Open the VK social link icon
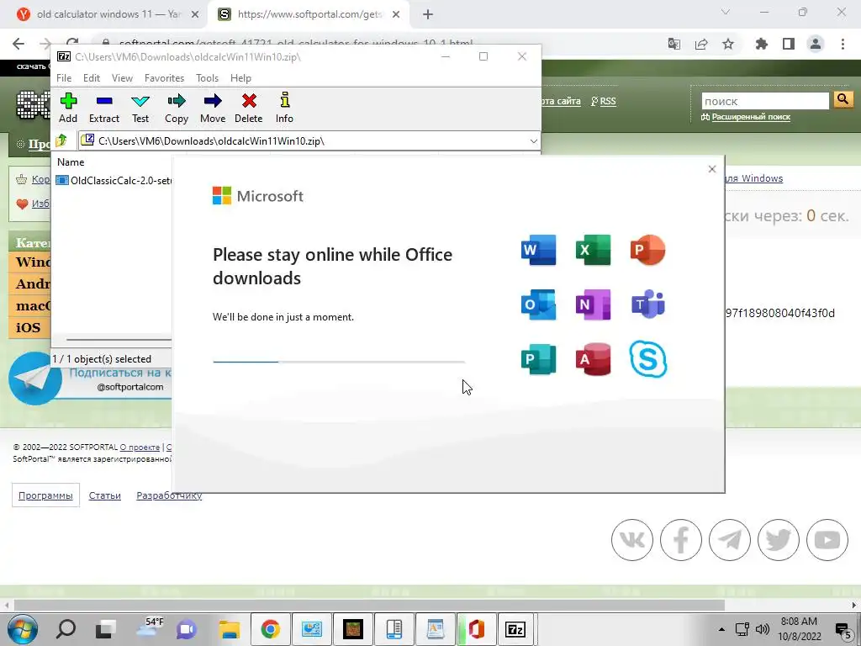The height and width of the screenshot is (646, 861). click(x=632, y=540)
